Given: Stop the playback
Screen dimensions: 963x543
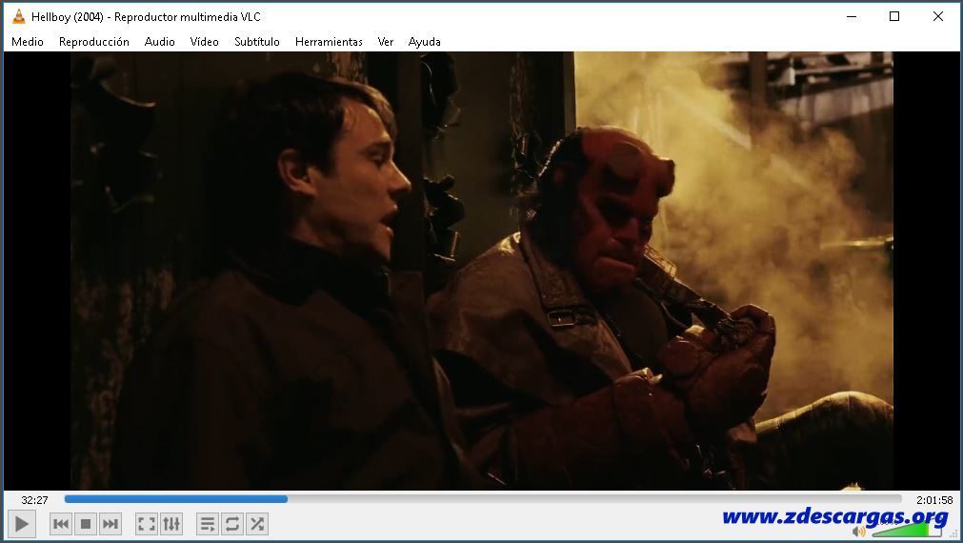Looking at the screenshot, I should (86, 524).
